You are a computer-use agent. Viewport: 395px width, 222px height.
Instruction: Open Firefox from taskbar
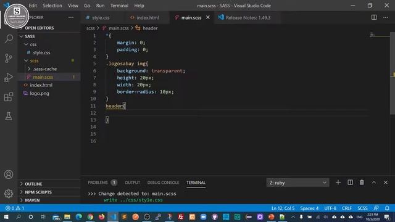tap(101, 216)
